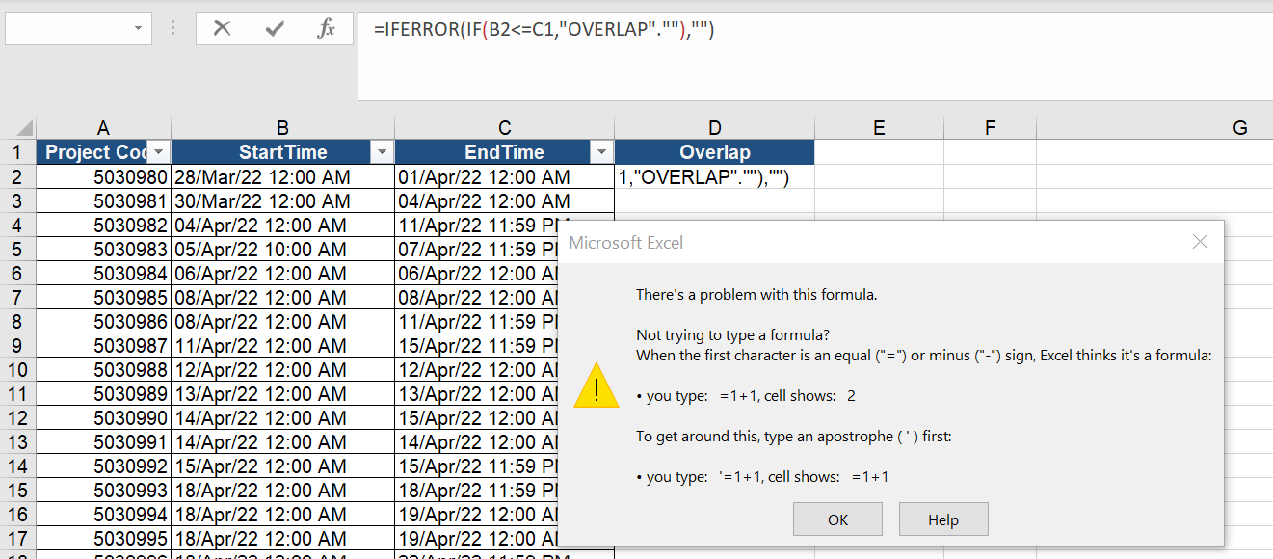
Task: Click start time 28/Mar/22 12:00 AM
Action: 282,177
